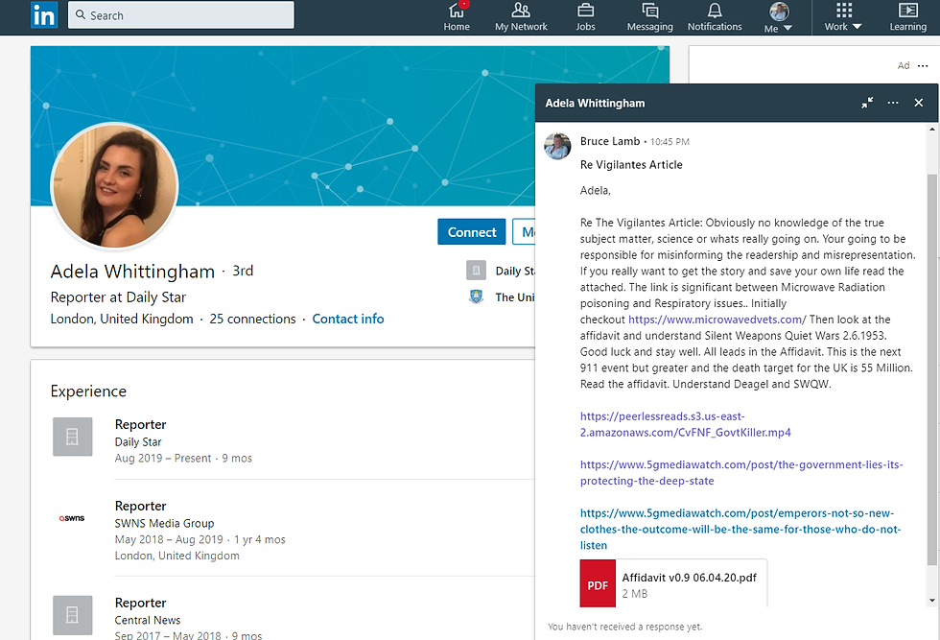Open chat window more options menu
The width and height of the screenshot is (940, 640).
893,103
